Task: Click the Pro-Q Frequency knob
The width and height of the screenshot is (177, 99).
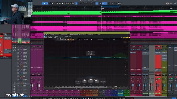Action: coord(84,81)
